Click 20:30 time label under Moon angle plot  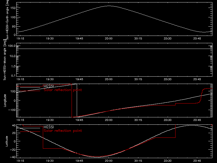pyautogui.click(x=168, y=79)
